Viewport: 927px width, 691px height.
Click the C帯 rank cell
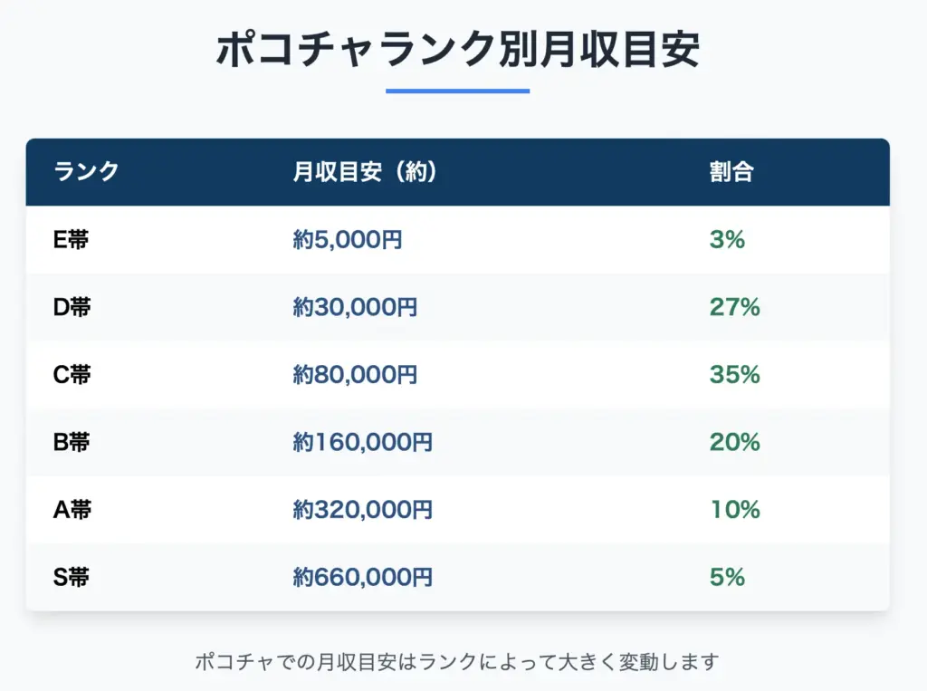(72, 374)
